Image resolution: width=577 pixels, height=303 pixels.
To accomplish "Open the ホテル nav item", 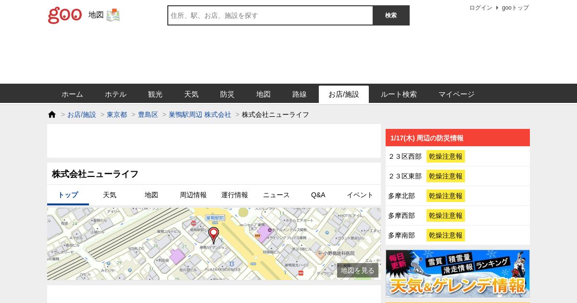I will click(x=115, y=94).
